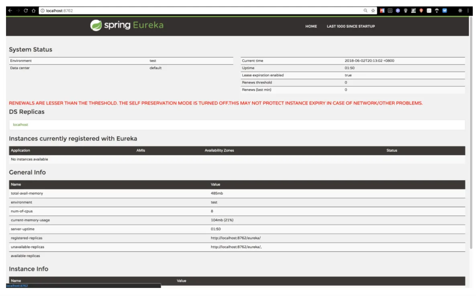Follow the localhost DS replica link
This screenshot has height=296, width=476.
(20, 125)
